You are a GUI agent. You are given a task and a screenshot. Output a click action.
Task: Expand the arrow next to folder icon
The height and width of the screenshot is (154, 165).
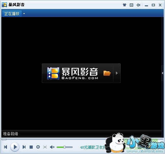click(117, 73)
